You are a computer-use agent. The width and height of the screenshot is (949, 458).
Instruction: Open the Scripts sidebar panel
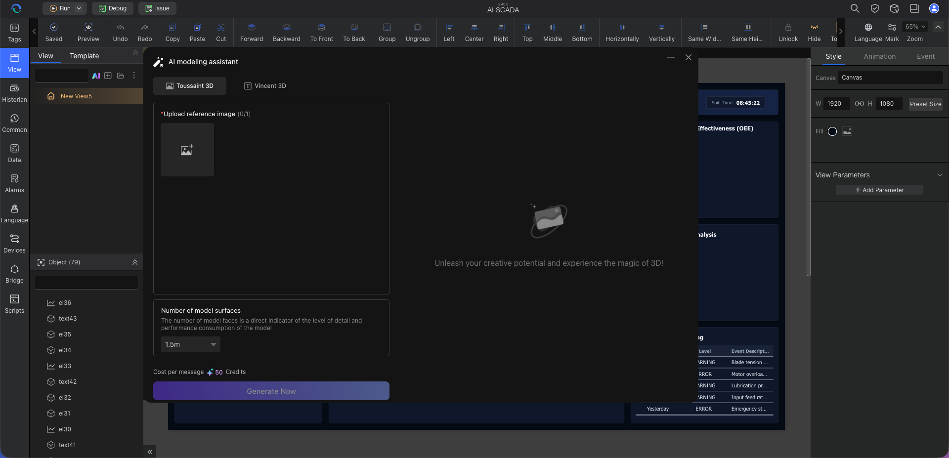14,304
